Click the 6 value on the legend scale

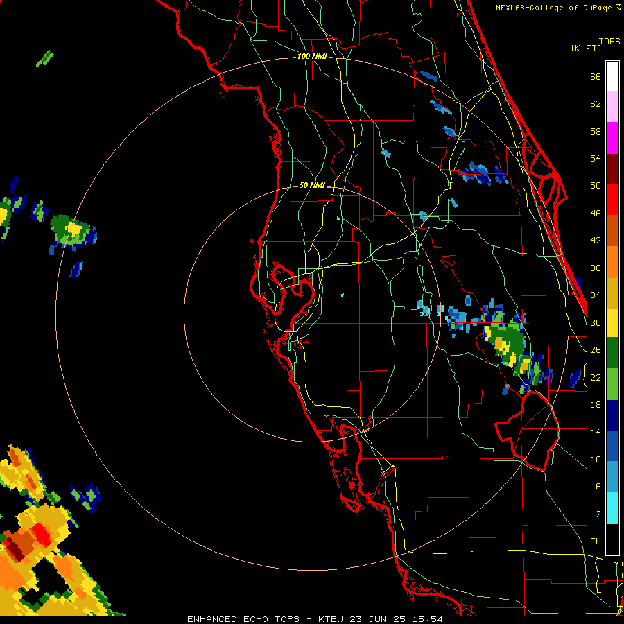pos(598,487)
